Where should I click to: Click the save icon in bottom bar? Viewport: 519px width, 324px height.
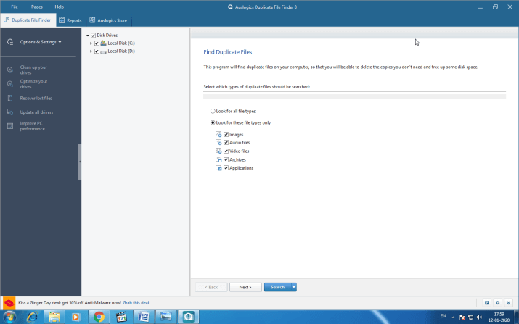coord(486,302)
